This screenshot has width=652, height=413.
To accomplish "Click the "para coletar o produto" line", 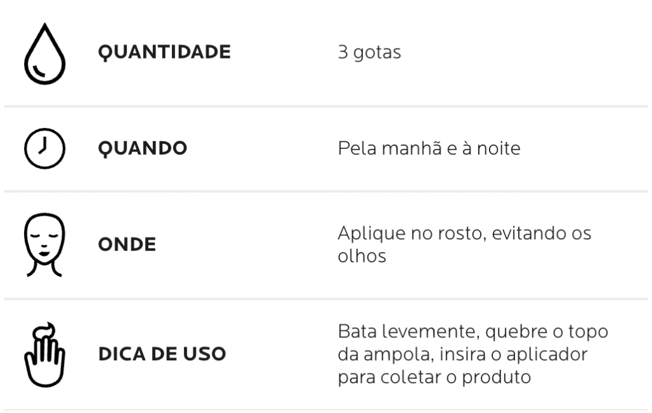I will pyautogui.click(x=434, y=377).
